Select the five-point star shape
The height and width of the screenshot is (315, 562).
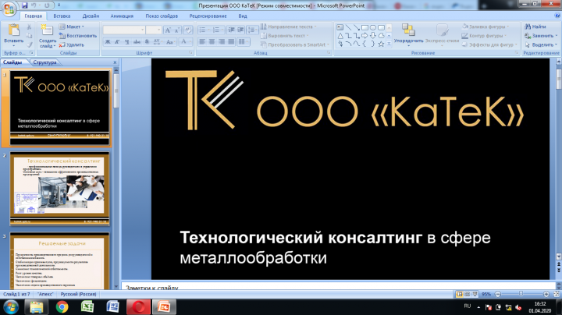point(381,44)
